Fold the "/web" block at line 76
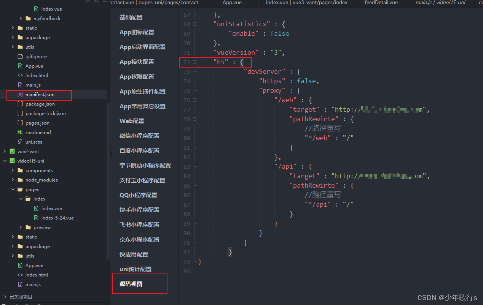Screen dimensions: 483x305 tap(194, 100)
